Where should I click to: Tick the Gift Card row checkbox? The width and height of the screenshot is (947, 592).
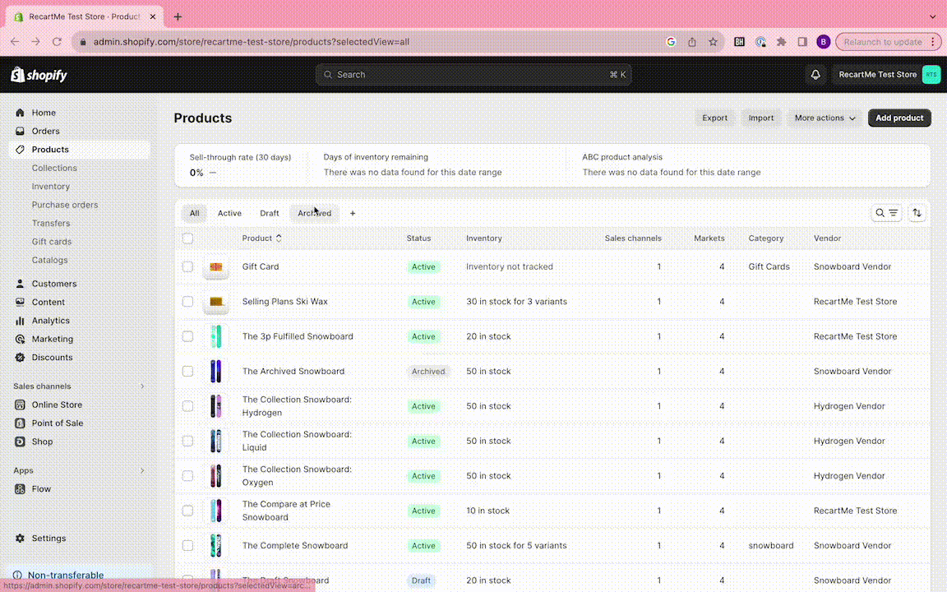187,266
